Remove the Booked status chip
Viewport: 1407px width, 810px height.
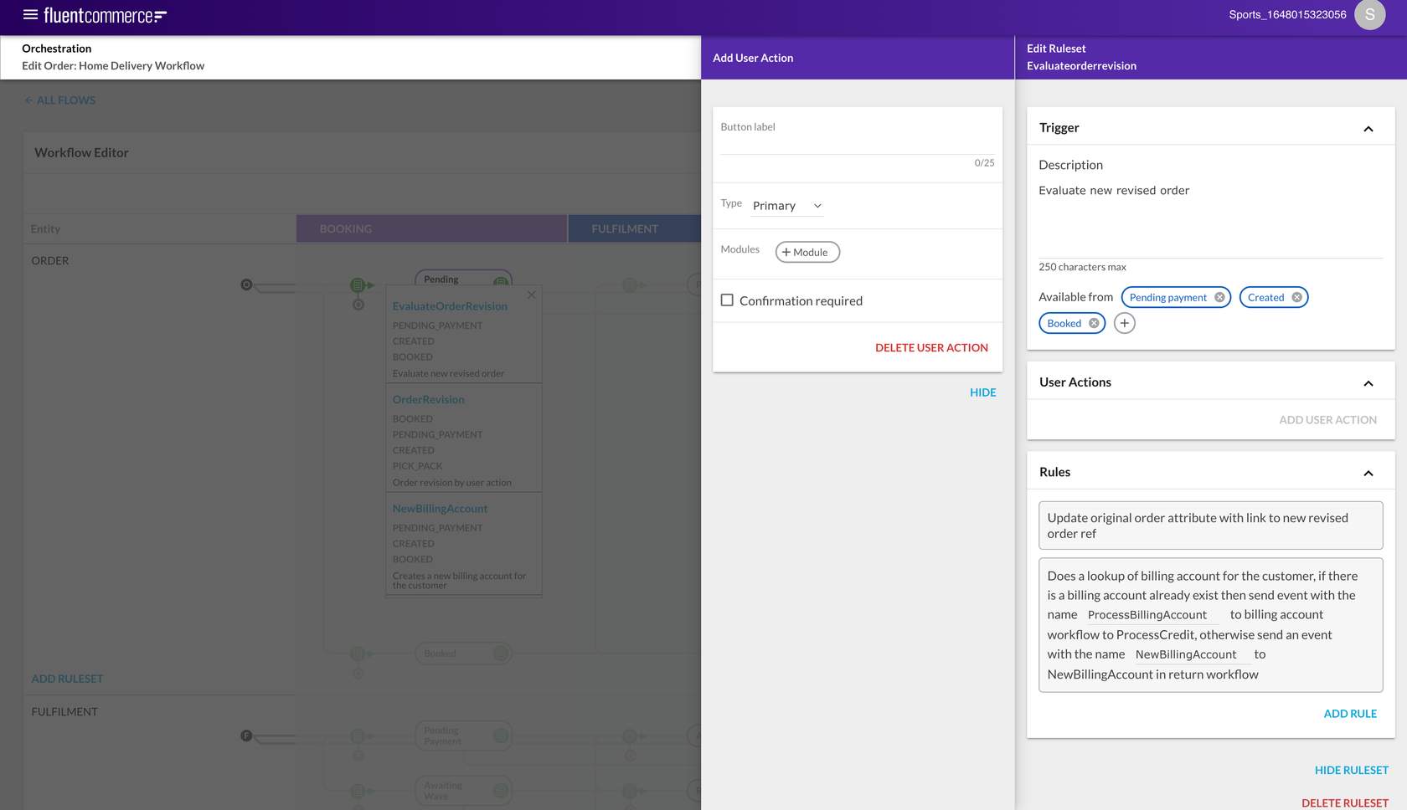coord(1094,323)
